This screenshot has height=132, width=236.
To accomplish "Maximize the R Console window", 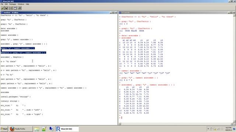I will coord(231,12).
